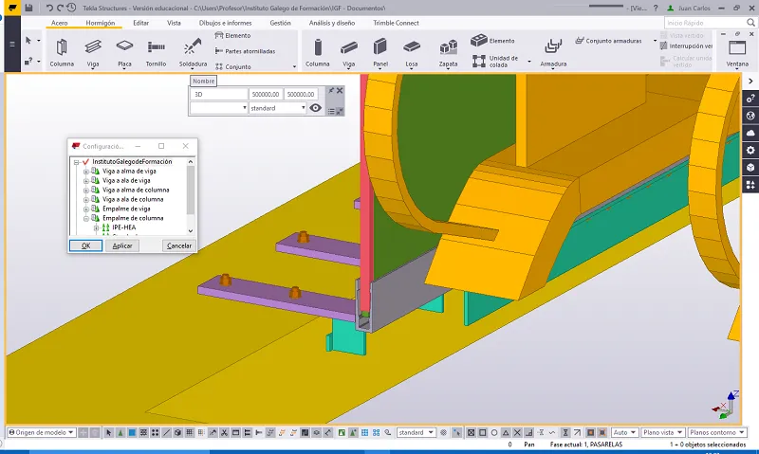The height and width of the screenshot is (454, 759).
Task: Open the Planos contorno dropdown
Action: click(716, 432)
